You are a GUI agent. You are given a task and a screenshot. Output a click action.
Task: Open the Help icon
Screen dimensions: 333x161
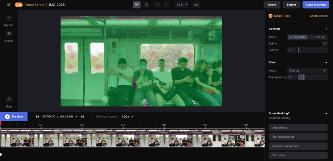[x=9, y=99]
